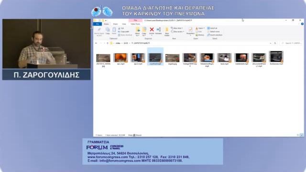Open the recent locations dropdown arrow
Viewport: 306px width, 172px height.
tap(104, 43)
